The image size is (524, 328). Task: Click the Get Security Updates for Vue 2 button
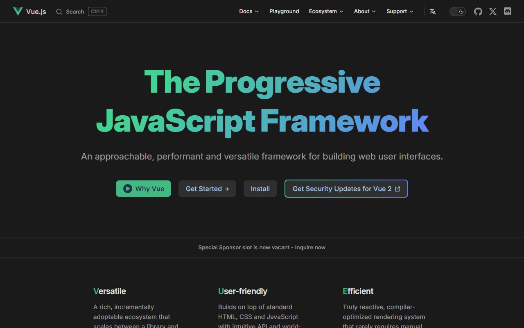point(346,189)
